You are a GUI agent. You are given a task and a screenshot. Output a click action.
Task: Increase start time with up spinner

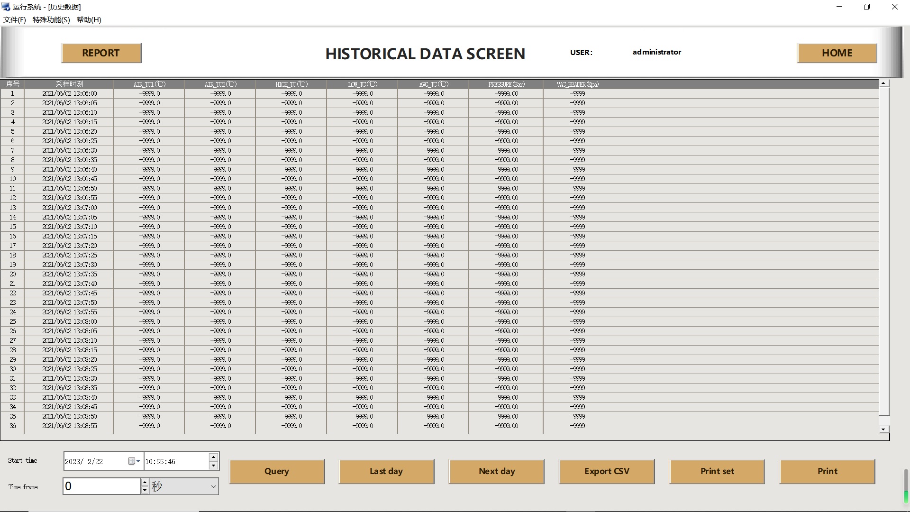[213, 457]
